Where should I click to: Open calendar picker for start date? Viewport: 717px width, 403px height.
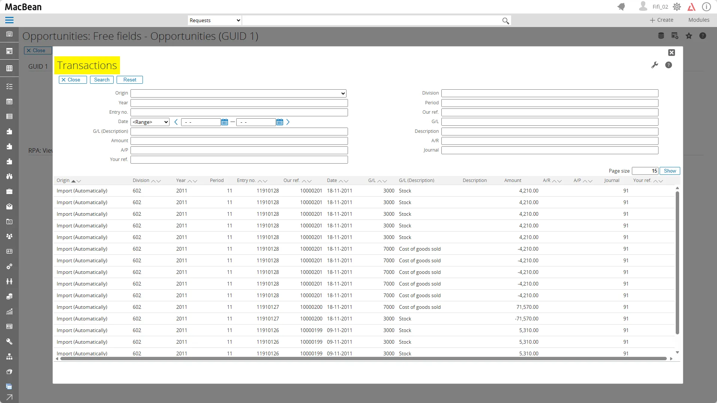224,122
